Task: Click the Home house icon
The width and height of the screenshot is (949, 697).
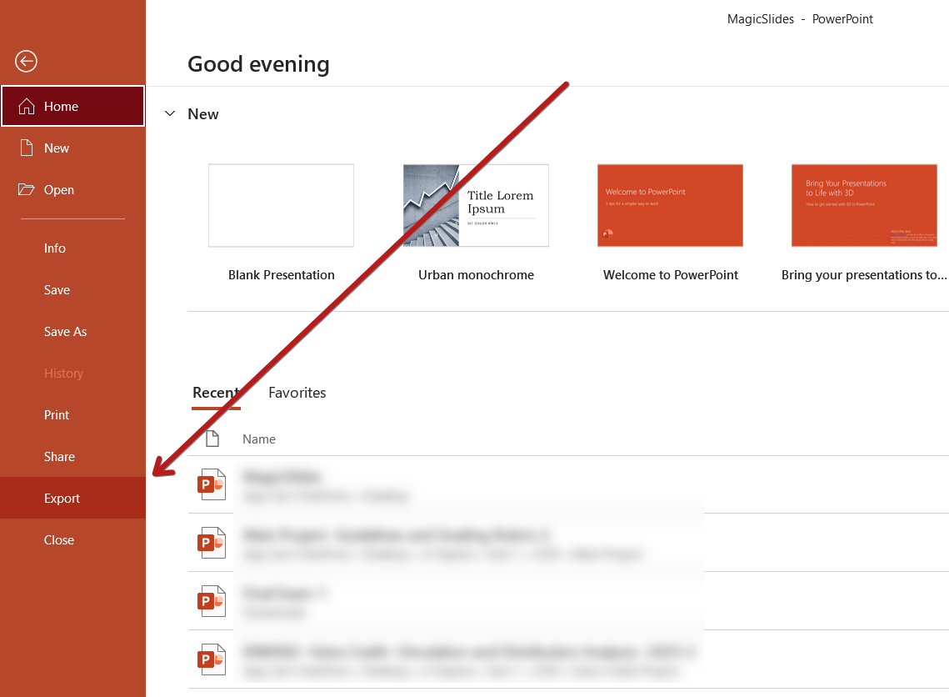Action: point(27,107)
